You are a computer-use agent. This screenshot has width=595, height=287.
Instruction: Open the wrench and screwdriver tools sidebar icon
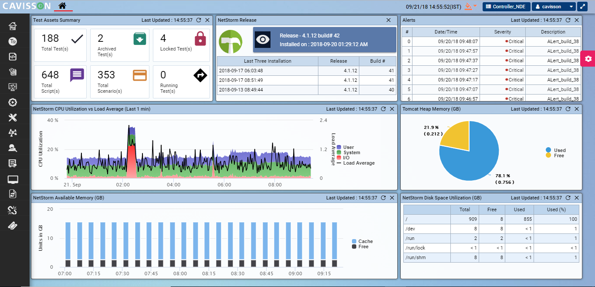(13, 118)
